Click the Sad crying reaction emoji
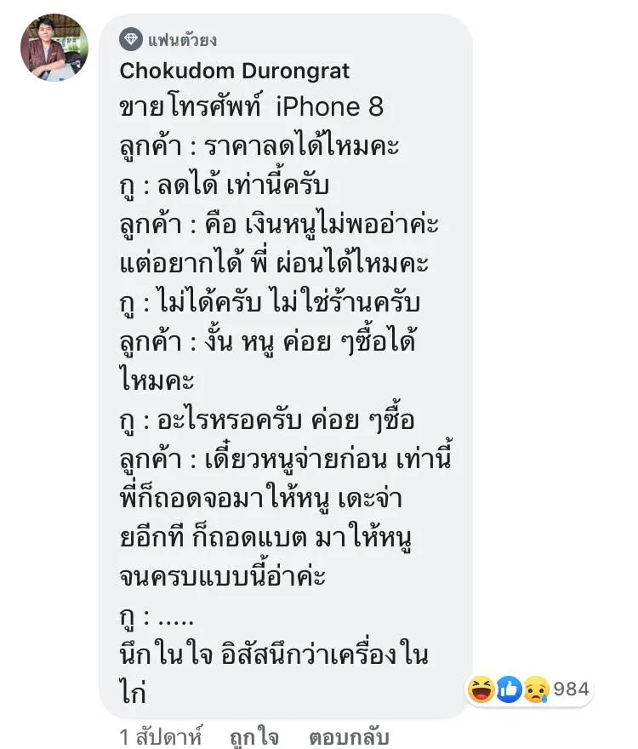Screen dimensions: 638x749 coord(536,689)
